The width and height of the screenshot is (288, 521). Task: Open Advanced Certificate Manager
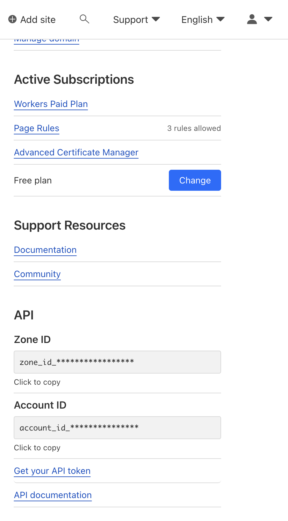point(76,153)
